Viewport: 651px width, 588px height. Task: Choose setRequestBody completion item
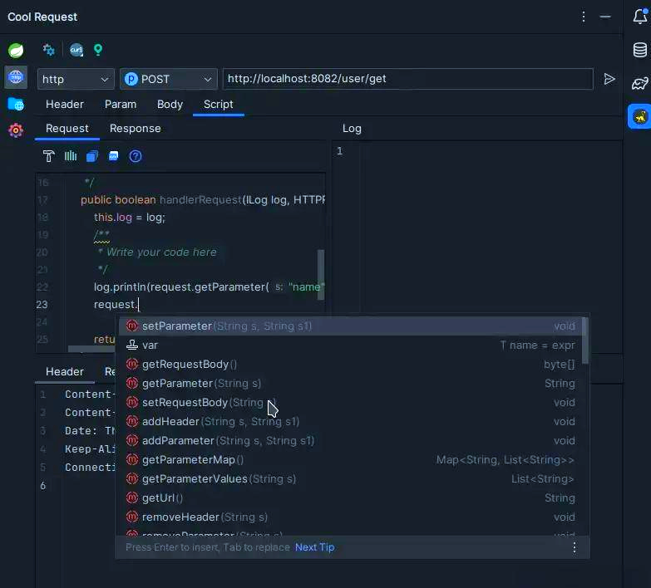(x=351, y=402)
